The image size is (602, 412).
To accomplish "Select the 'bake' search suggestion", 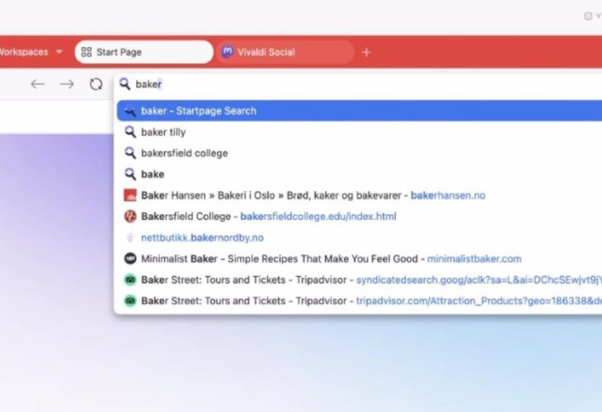I will click(153, 174).
